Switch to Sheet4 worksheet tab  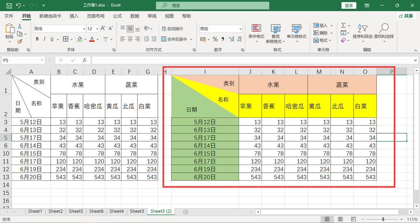[117, 211]
